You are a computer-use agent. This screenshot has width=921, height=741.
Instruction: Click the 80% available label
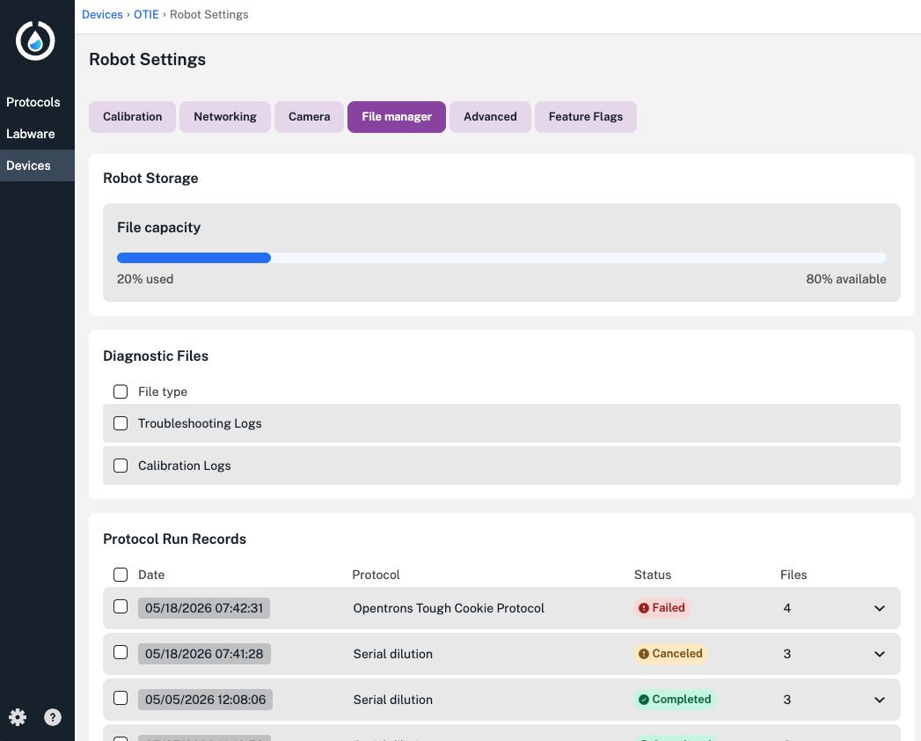click(x=846, y=279)
